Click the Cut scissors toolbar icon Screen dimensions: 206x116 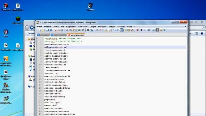click(x=67, y=30)
